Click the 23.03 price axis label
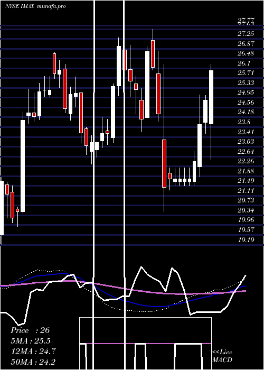This screenshot has height=370, width=264. (x=246, y=142)
